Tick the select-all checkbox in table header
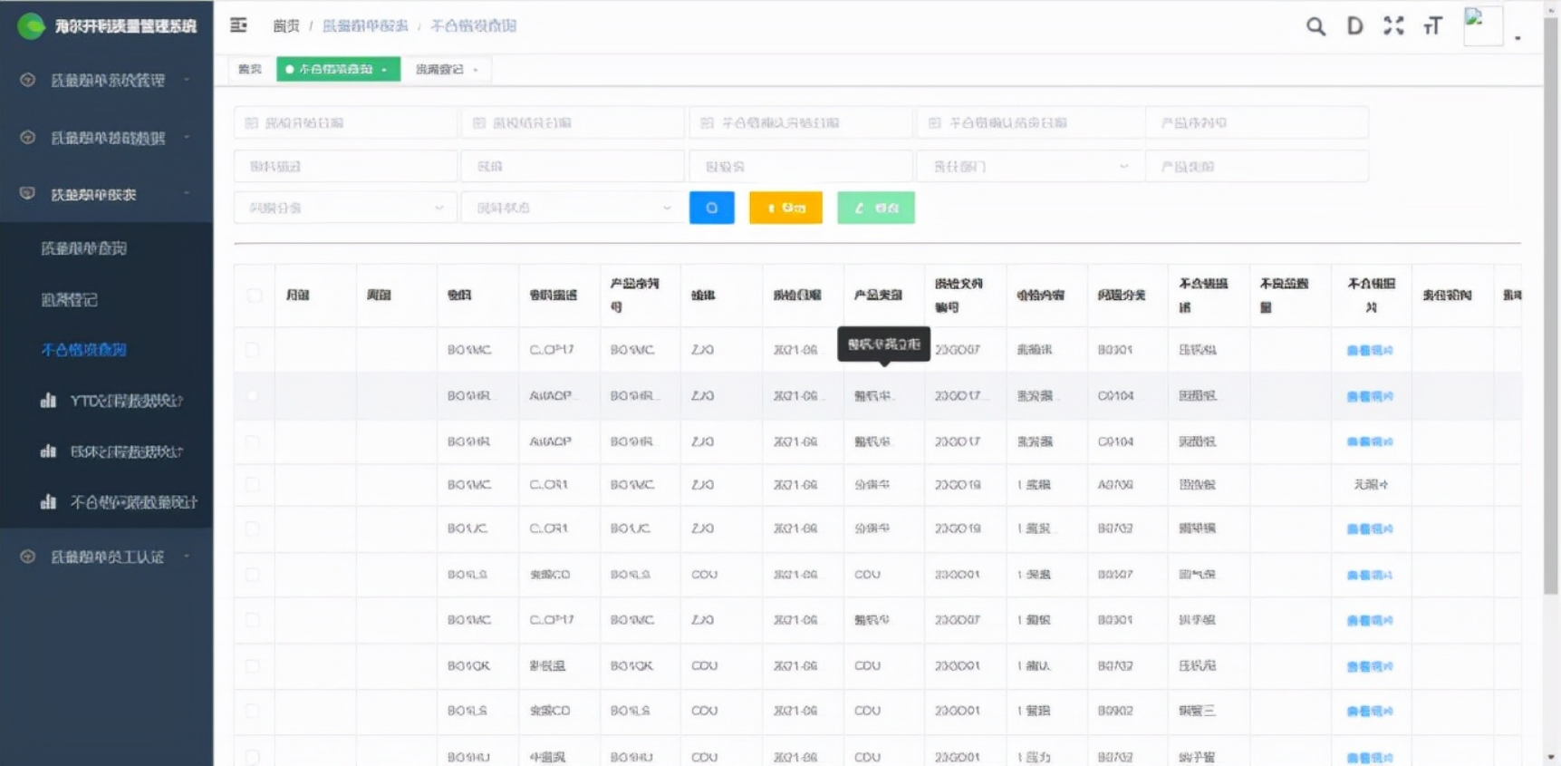This screenshot has height=766, width=1561. [x=254, y=296]
